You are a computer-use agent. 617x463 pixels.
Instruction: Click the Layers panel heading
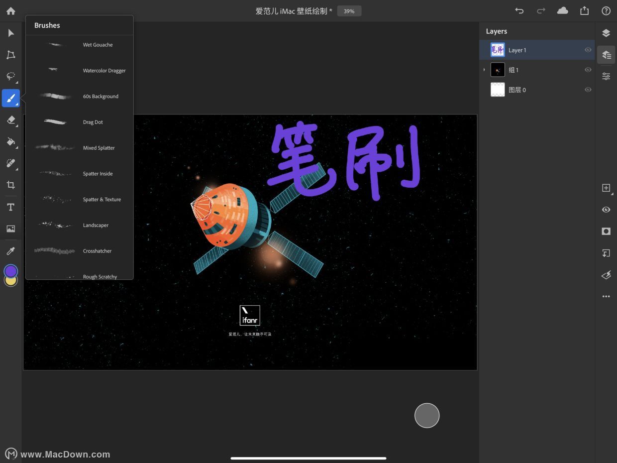(x=497, y=31)
